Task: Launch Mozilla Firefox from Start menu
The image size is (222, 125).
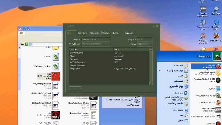Action: [206, 66]
